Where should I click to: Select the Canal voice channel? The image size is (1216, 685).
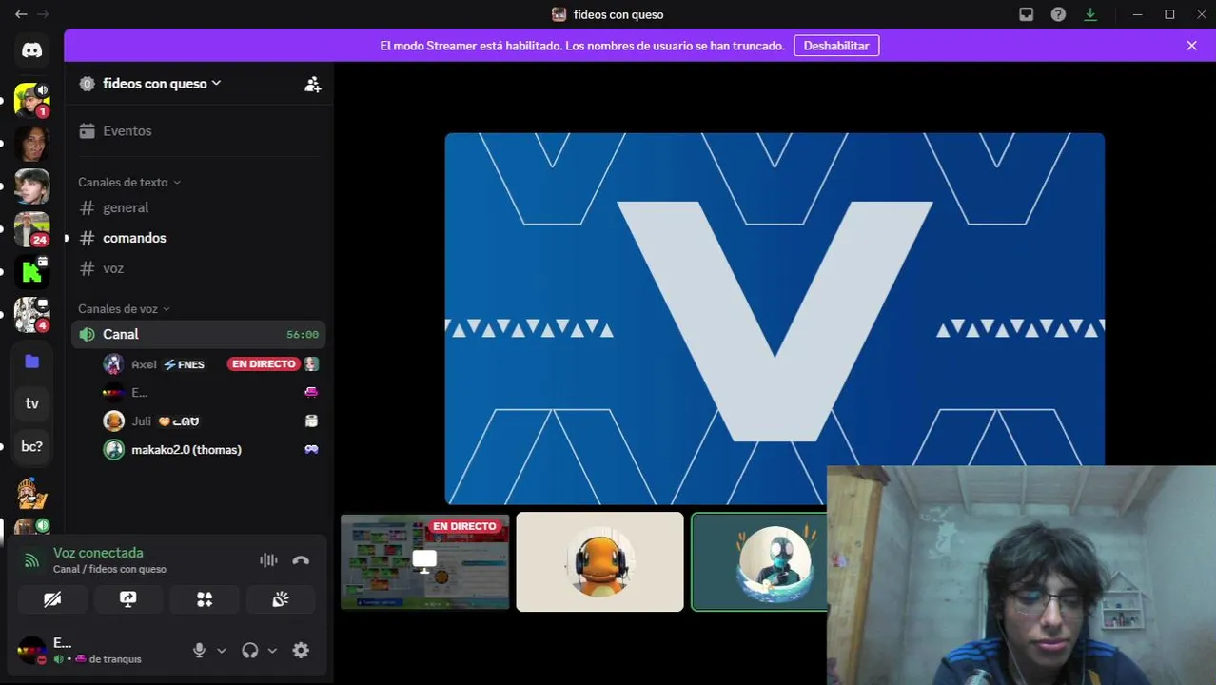click(199, 334)
